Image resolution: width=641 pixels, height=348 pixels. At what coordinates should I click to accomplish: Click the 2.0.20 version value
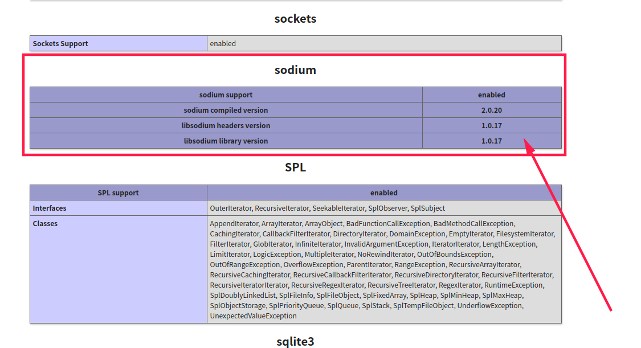(x=491, y=110)
